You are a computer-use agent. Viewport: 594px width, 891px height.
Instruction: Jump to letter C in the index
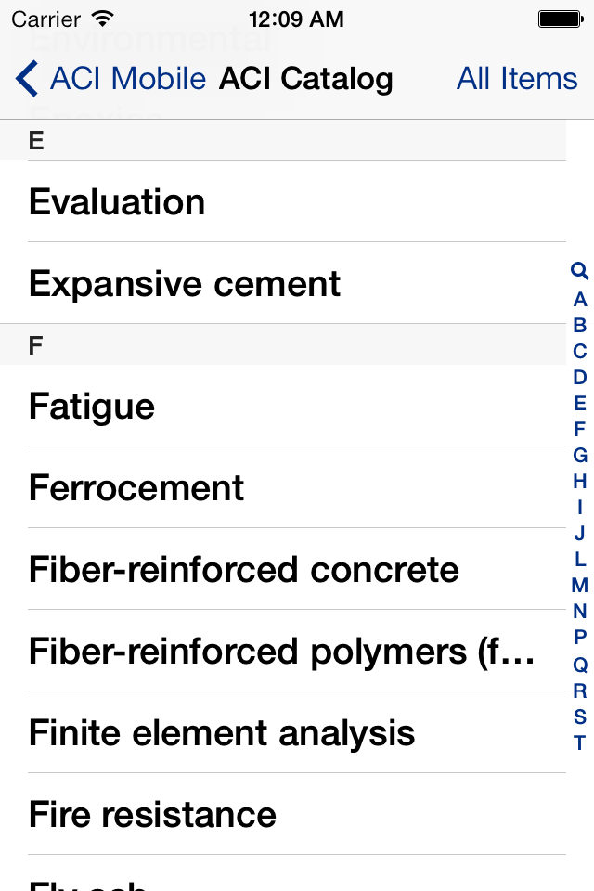point(580,352)
